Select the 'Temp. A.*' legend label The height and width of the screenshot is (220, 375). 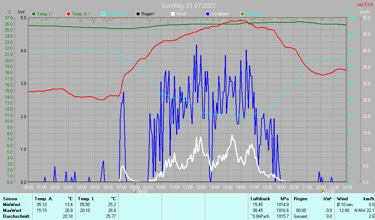pos(80,14)
